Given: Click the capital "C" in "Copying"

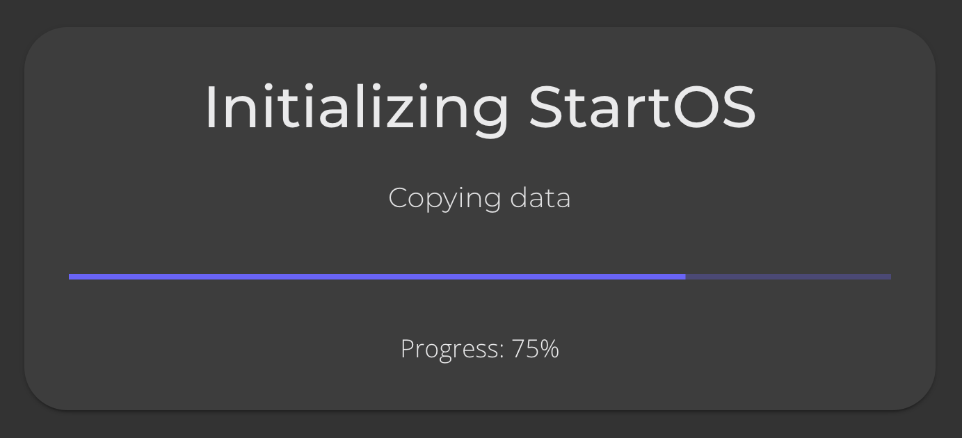Looking at the screenshot, I should click(x=398, y=198).
